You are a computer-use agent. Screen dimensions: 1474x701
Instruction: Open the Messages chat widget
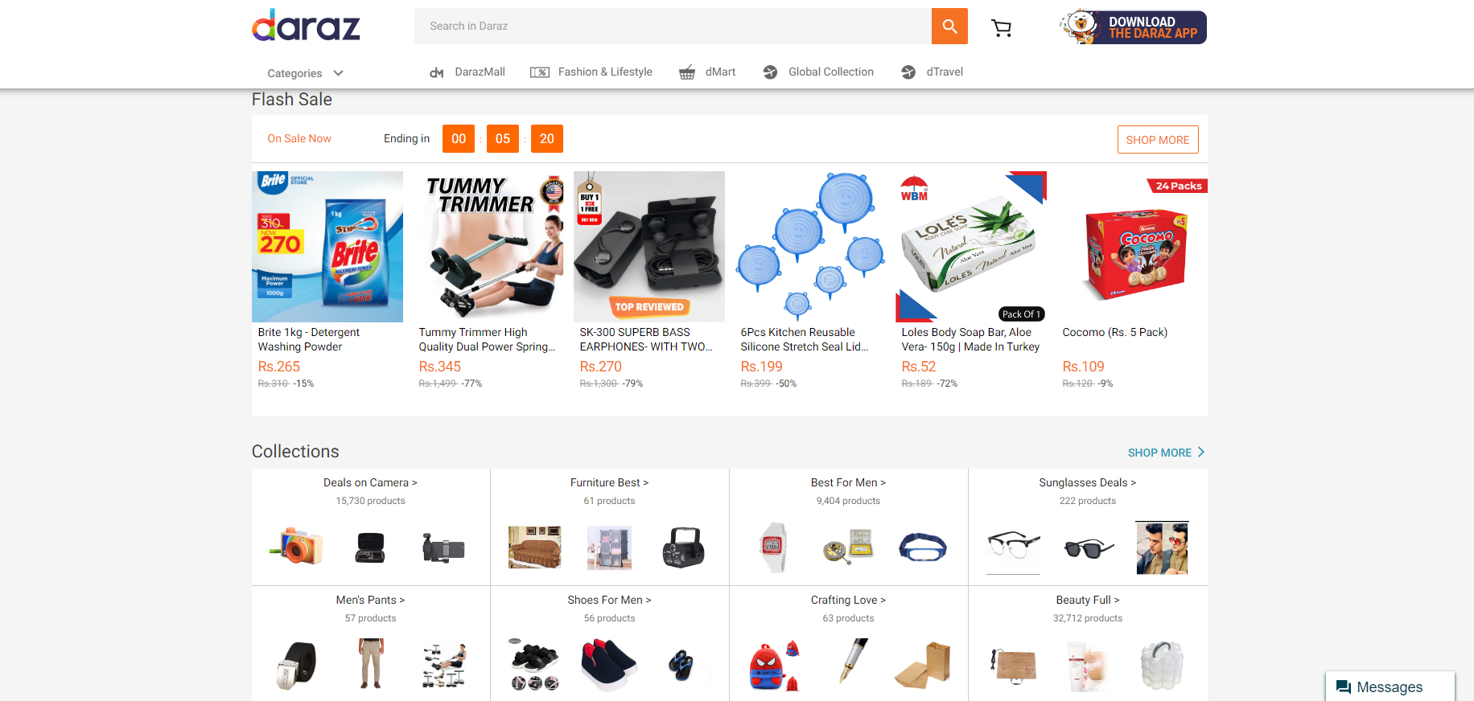1390,687
